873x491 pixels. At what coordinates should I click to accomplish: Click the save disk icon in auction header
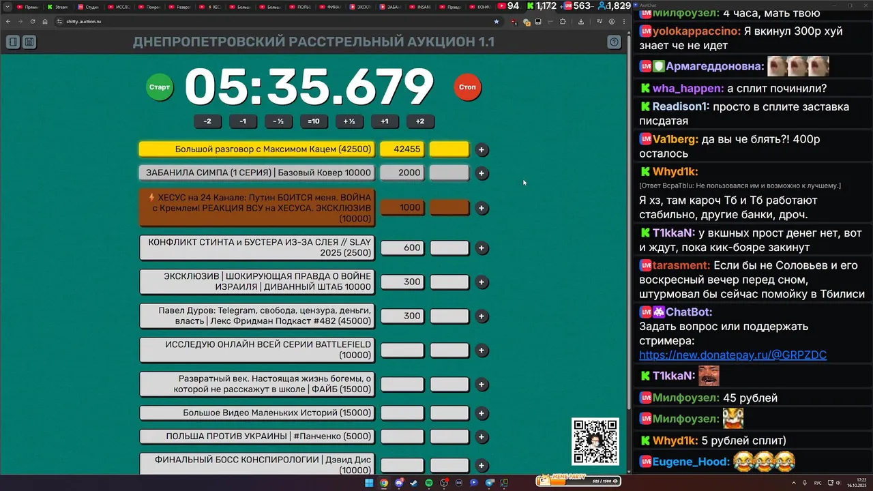click(29, 42)
